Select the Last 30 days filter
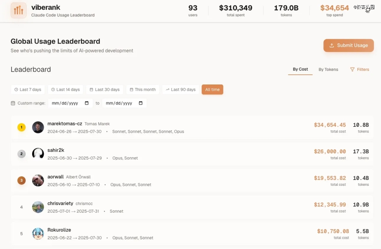The height and width of the screenshot is (249, 381). point(104,90)
